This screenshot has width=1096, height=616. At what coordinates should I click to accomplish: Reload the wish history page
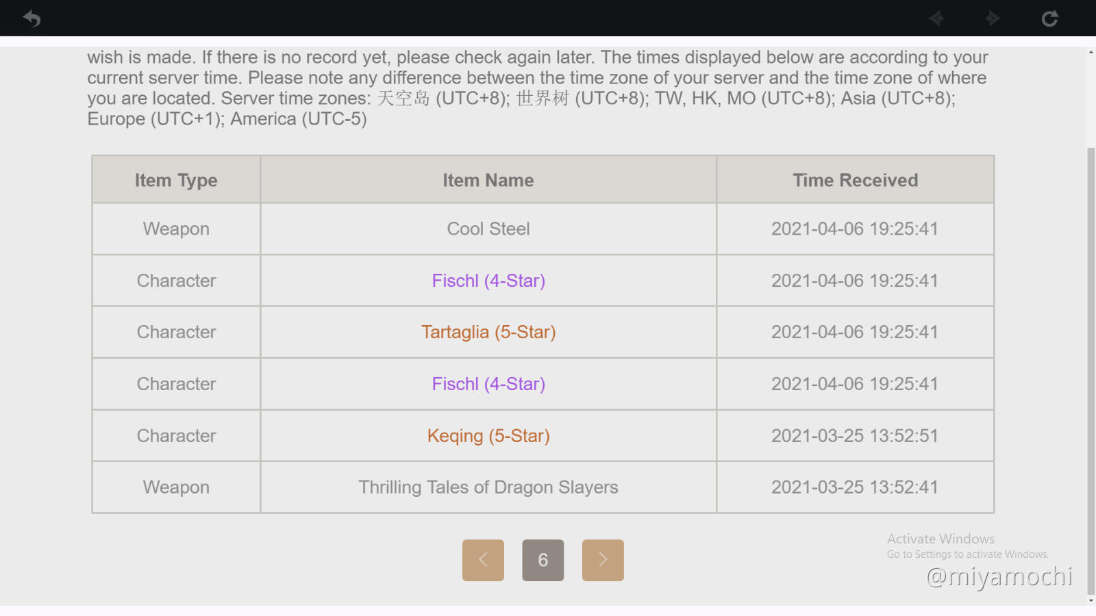pyautogui.click(x=1049, y=18)
